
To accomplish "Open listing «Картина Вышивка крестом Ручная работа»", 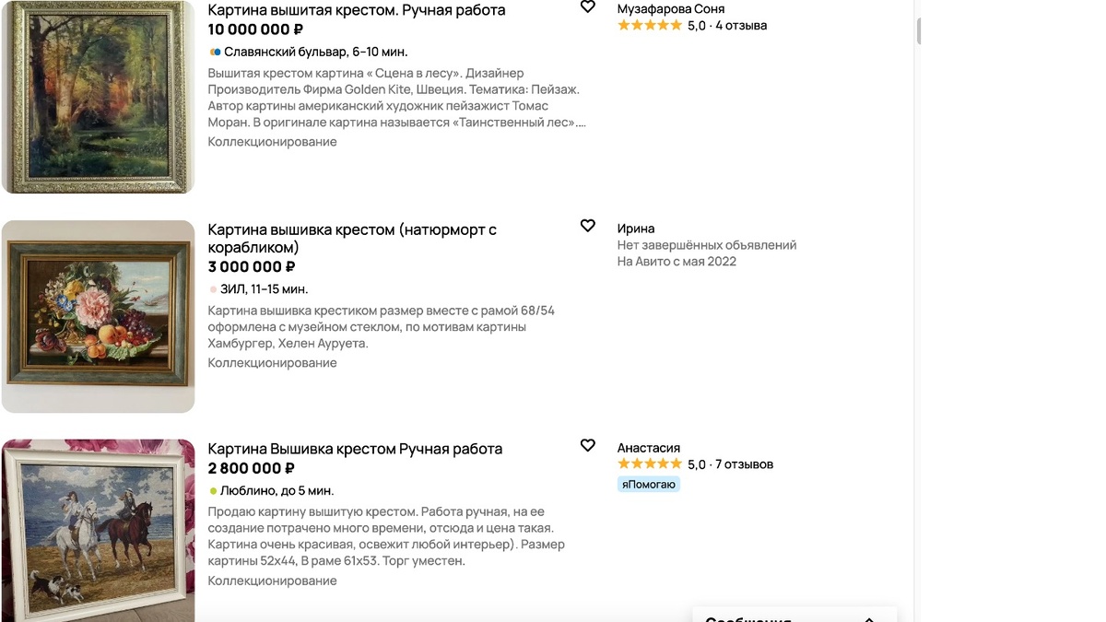I will (356, 448).
